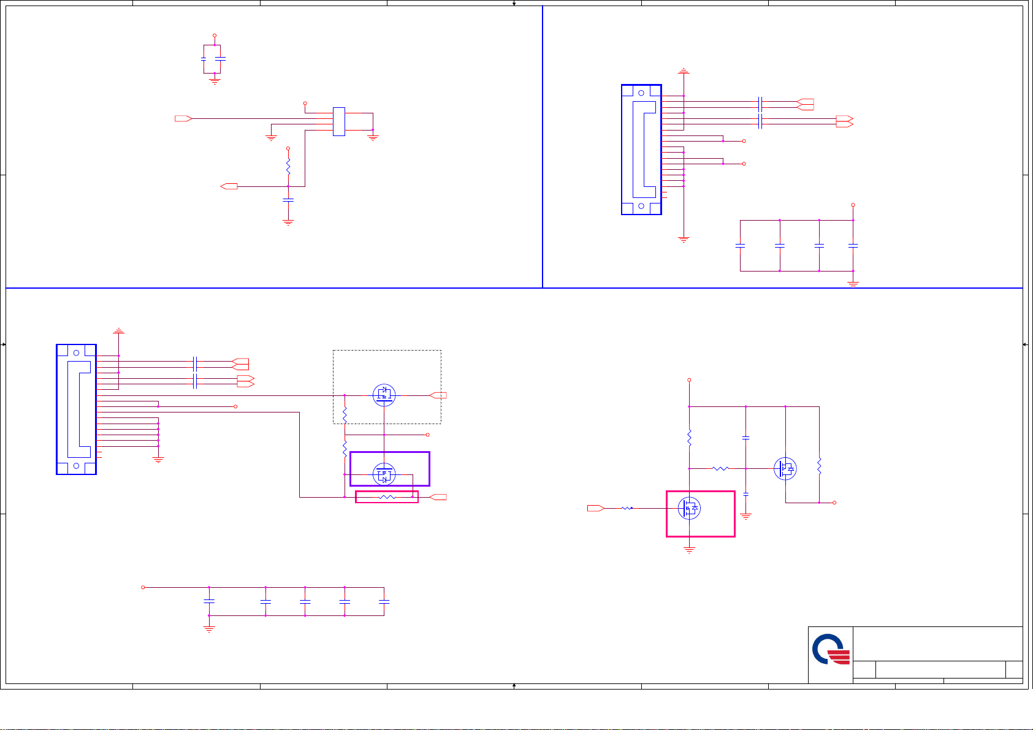Image resolution: width=1033 pixels, height=730 pixels.
Task: Click the ground symbol under the four-capacitor bank
Action: click(853, 284)
